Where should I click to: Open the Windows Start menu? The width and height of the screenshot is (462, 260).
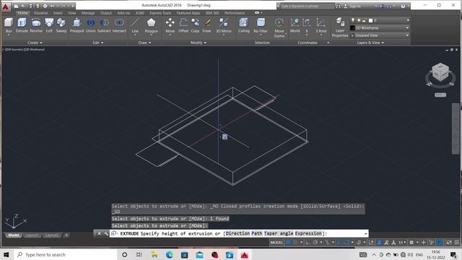click(6, 255)
